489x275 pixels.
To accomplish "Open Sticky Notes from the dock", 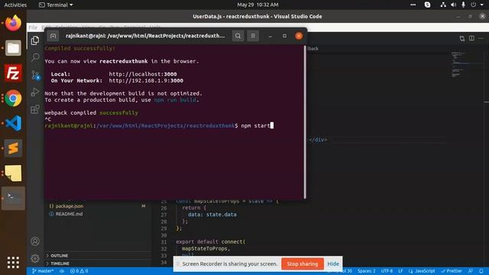I will [x=13, y=173].
